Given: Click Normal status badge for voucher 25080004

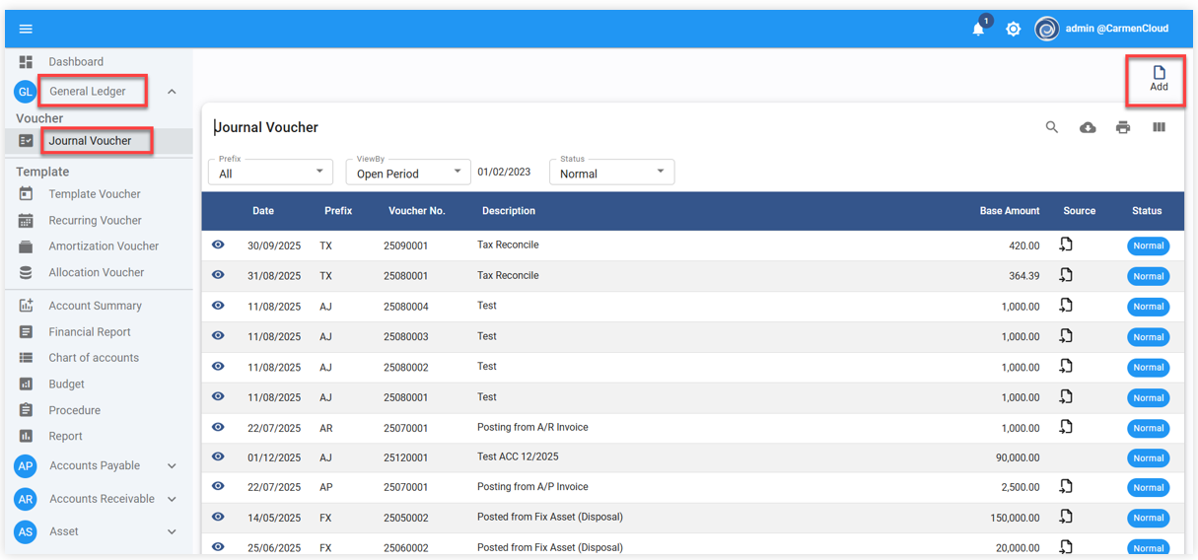Looking at the screenshot, I should click(1148, 307).
